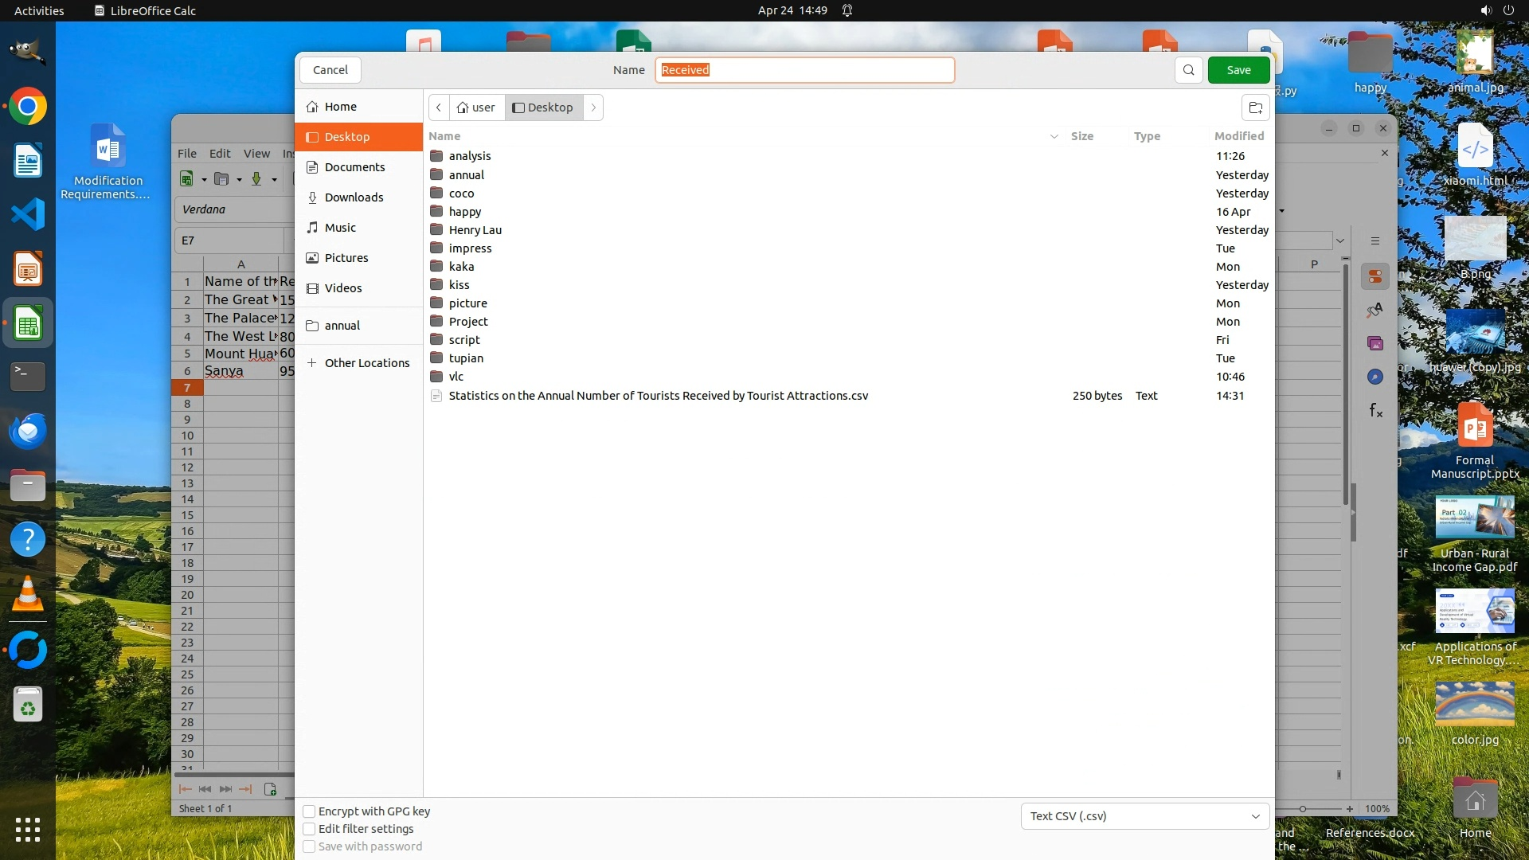Check Edit filter settings option
Screen dimensions: 1529x860
310,829
